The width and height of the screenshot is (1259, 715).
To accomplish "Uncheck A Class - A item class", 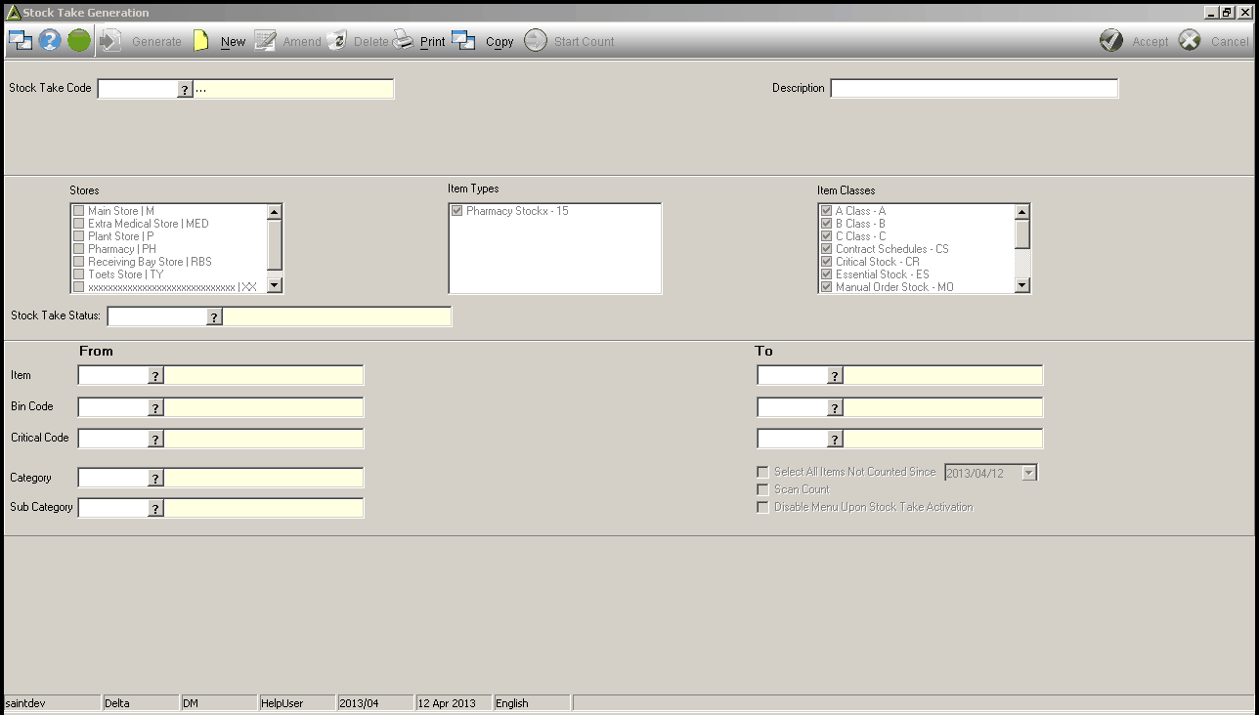I will [x=826, y=211].
